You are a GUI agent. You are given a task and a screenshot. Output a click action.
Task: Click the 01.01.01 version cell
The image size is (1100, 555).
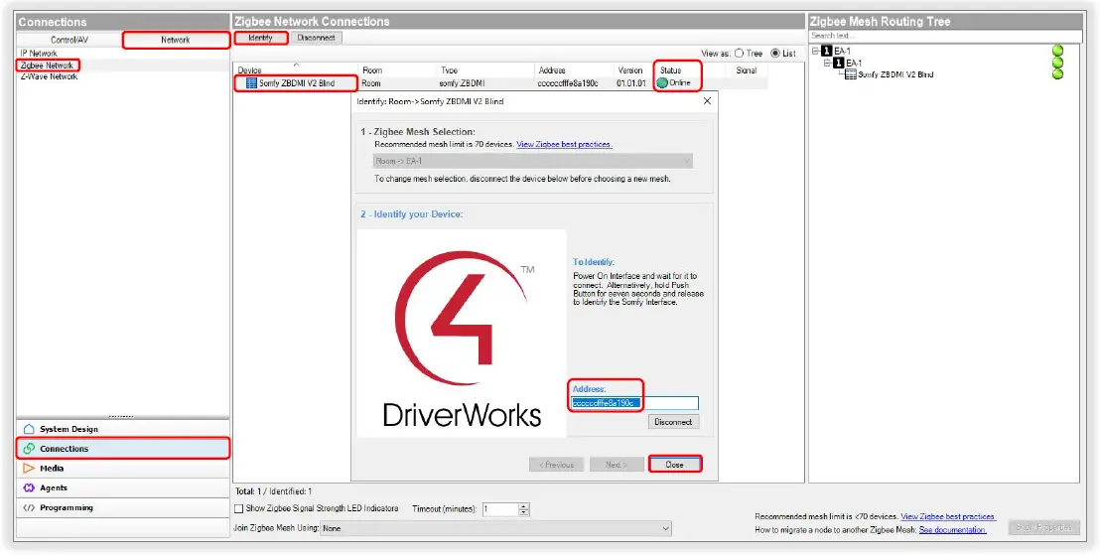631,82
